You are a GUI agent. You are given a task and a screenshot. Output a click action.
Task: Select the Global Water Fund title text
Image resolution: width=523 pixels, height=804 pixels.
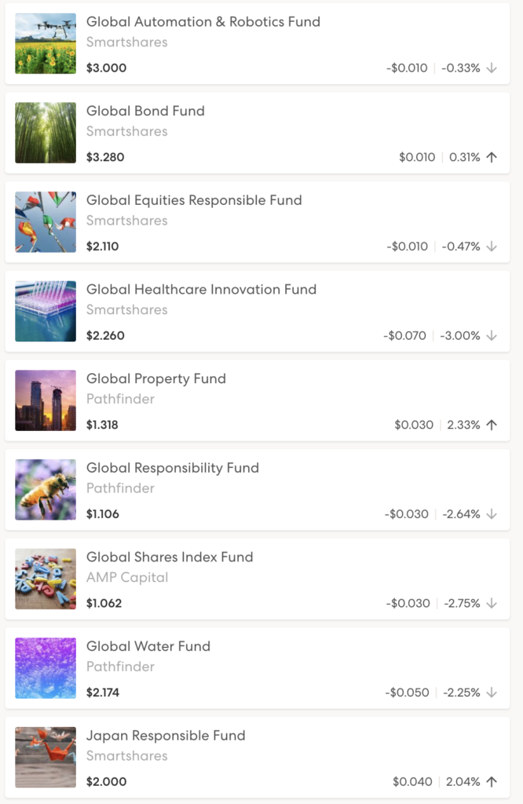(x=148, y=646)
